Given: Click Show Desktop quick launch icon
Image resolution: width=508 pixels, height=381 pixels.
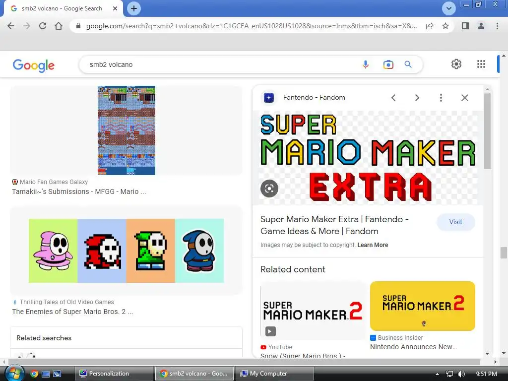Looking at the screenshot, I should click(46, 374).
